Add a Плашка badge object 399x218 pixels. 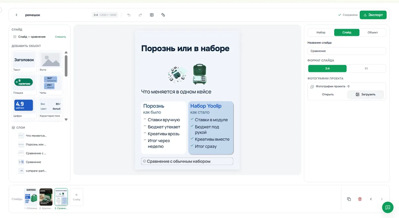pos(24,84)
